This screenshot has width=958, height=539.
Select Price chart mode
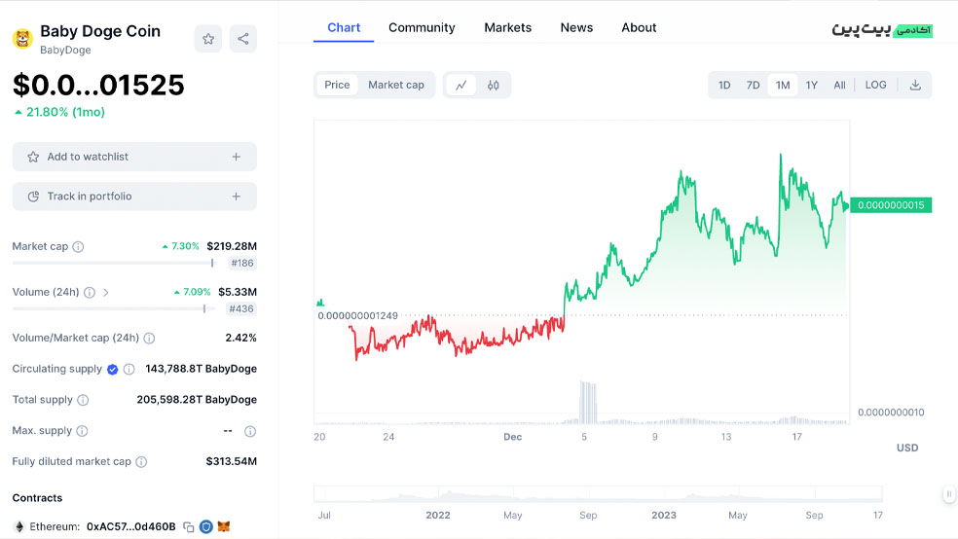point(337,85)
